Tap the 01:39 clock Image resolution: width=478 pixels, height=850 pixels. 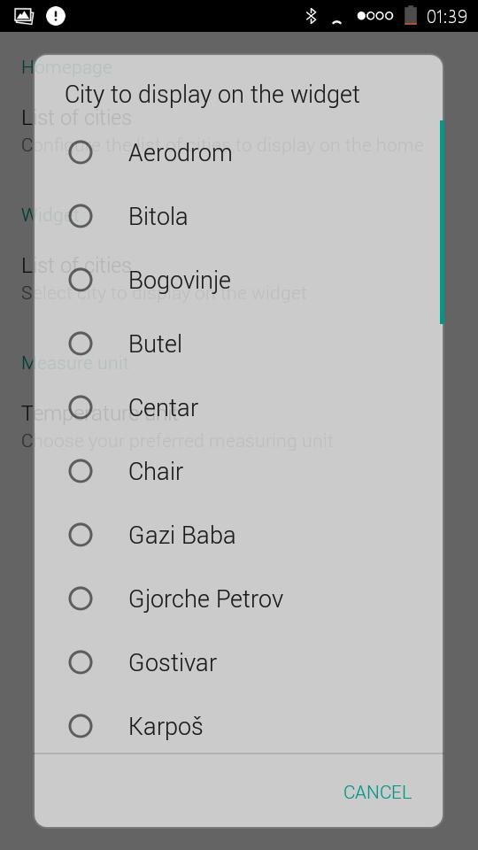446,17
